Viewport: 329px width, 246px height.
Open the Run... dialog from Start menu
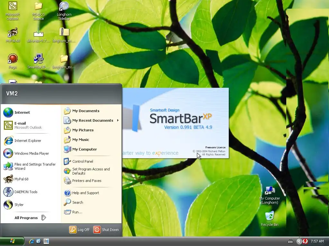tap(91, 212)
